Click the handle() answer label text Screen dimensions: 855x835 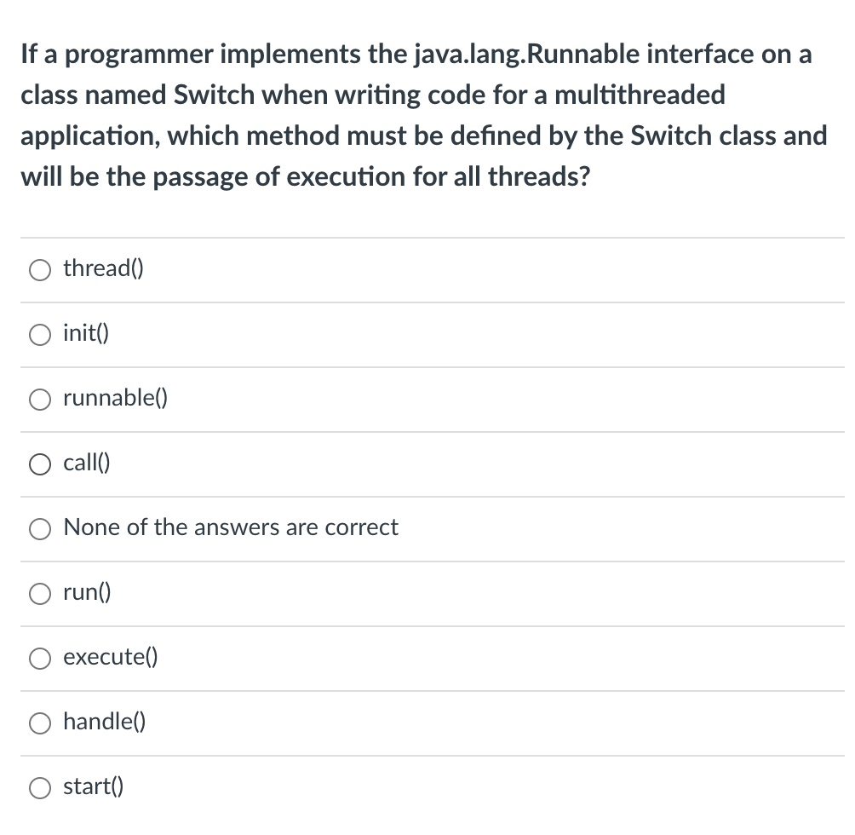pyautogui.click(x=104, y=723)
